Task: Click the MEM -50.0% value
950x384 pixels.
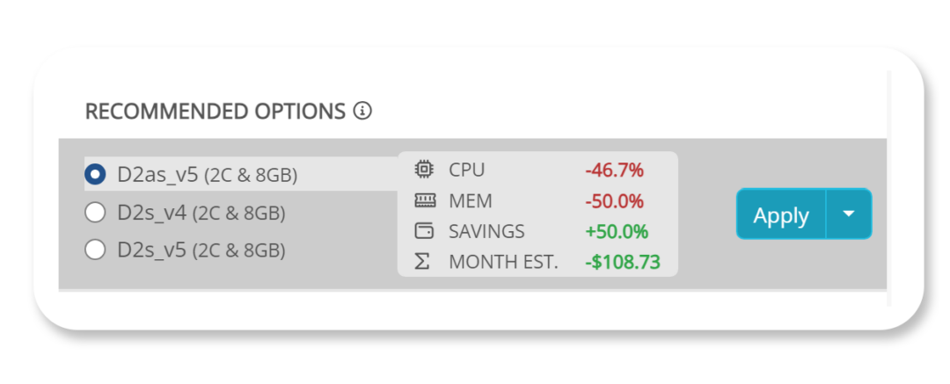Action: 615,201
